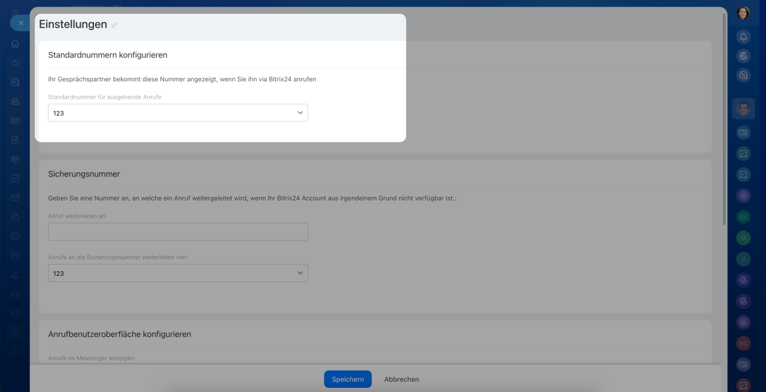Open the calendar icon in left sidebar
Image resolution: width=766 pixels, height=392 pixels.
[x=15, y=235]
